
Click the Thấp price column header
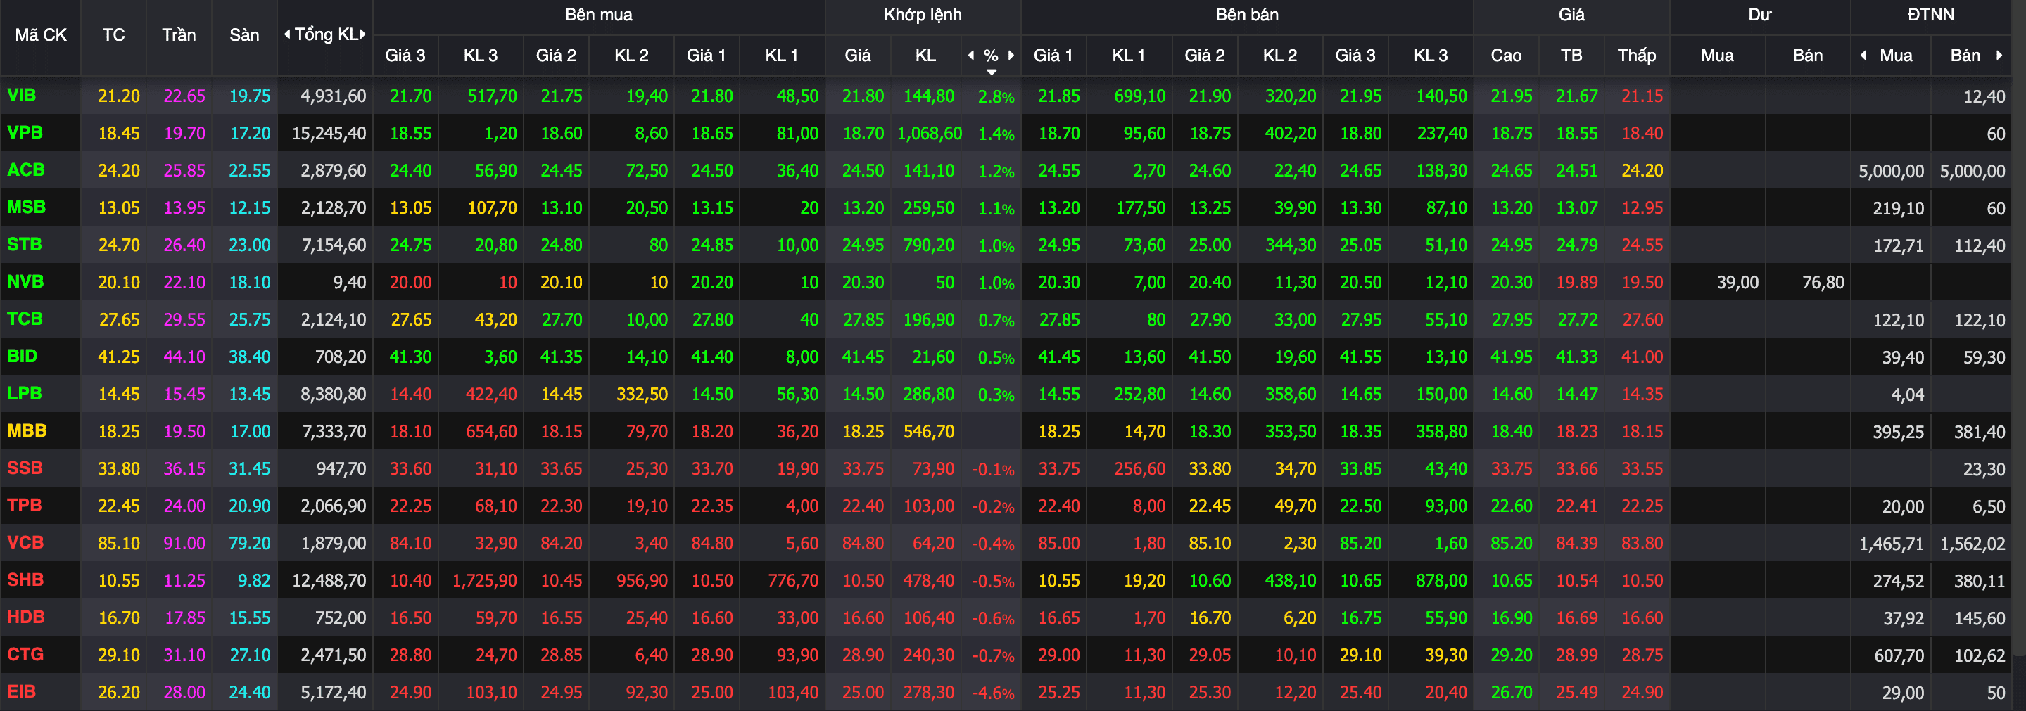[x=1636, y=55]
